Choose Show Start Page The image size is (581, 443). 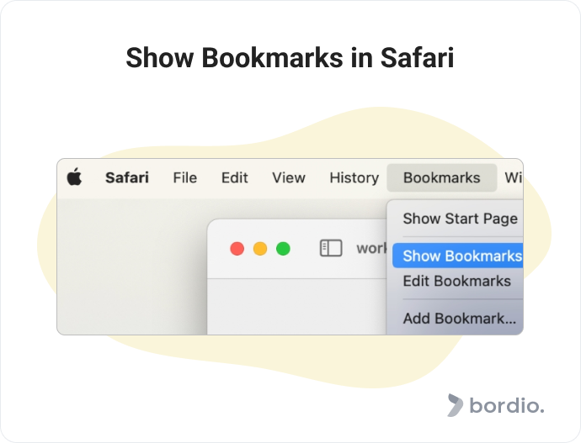(461, 219)
